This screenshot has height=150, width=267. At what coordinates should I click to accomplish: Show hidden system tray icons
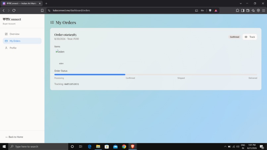click(x=225, y=146)
